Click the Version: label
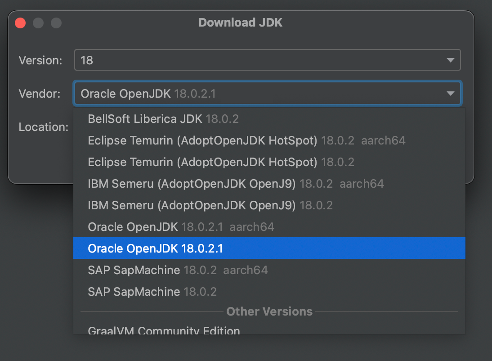Screen dimensions: 492x361 [40, 60]
